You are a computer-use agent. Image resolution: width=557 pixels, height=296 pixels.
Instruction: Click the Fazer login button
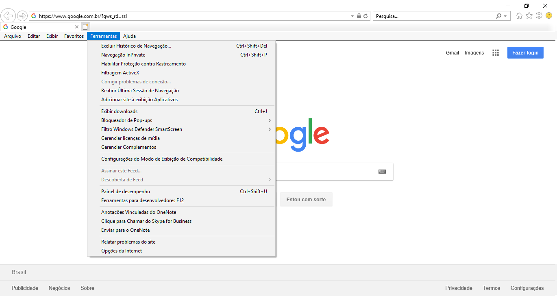tap(525, 53)
